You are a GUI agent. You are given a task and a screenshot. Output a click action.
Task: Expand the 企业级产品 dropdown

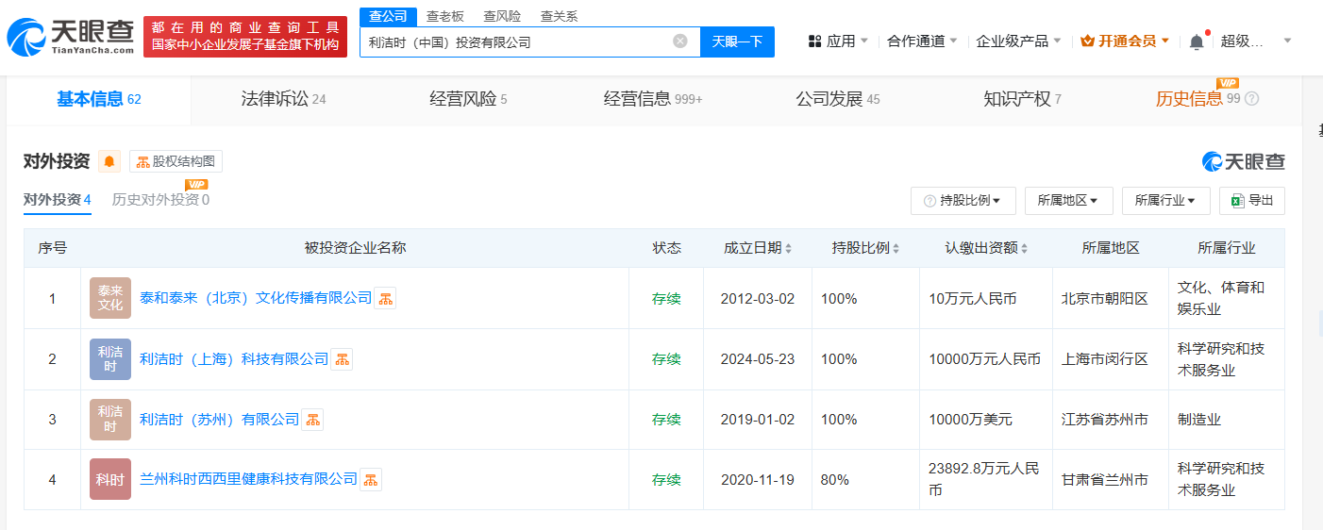tap(1019, 41)
